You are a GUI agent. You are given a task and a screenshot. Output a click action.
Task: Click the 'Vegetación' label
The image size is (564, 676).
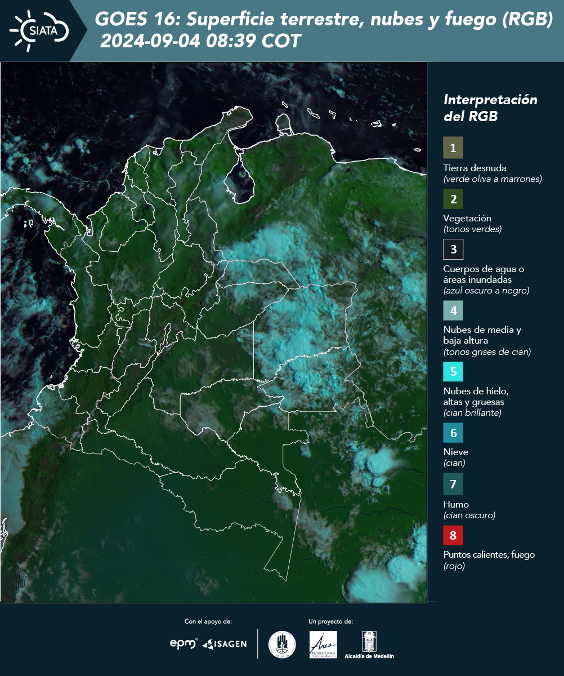[467, 218]
